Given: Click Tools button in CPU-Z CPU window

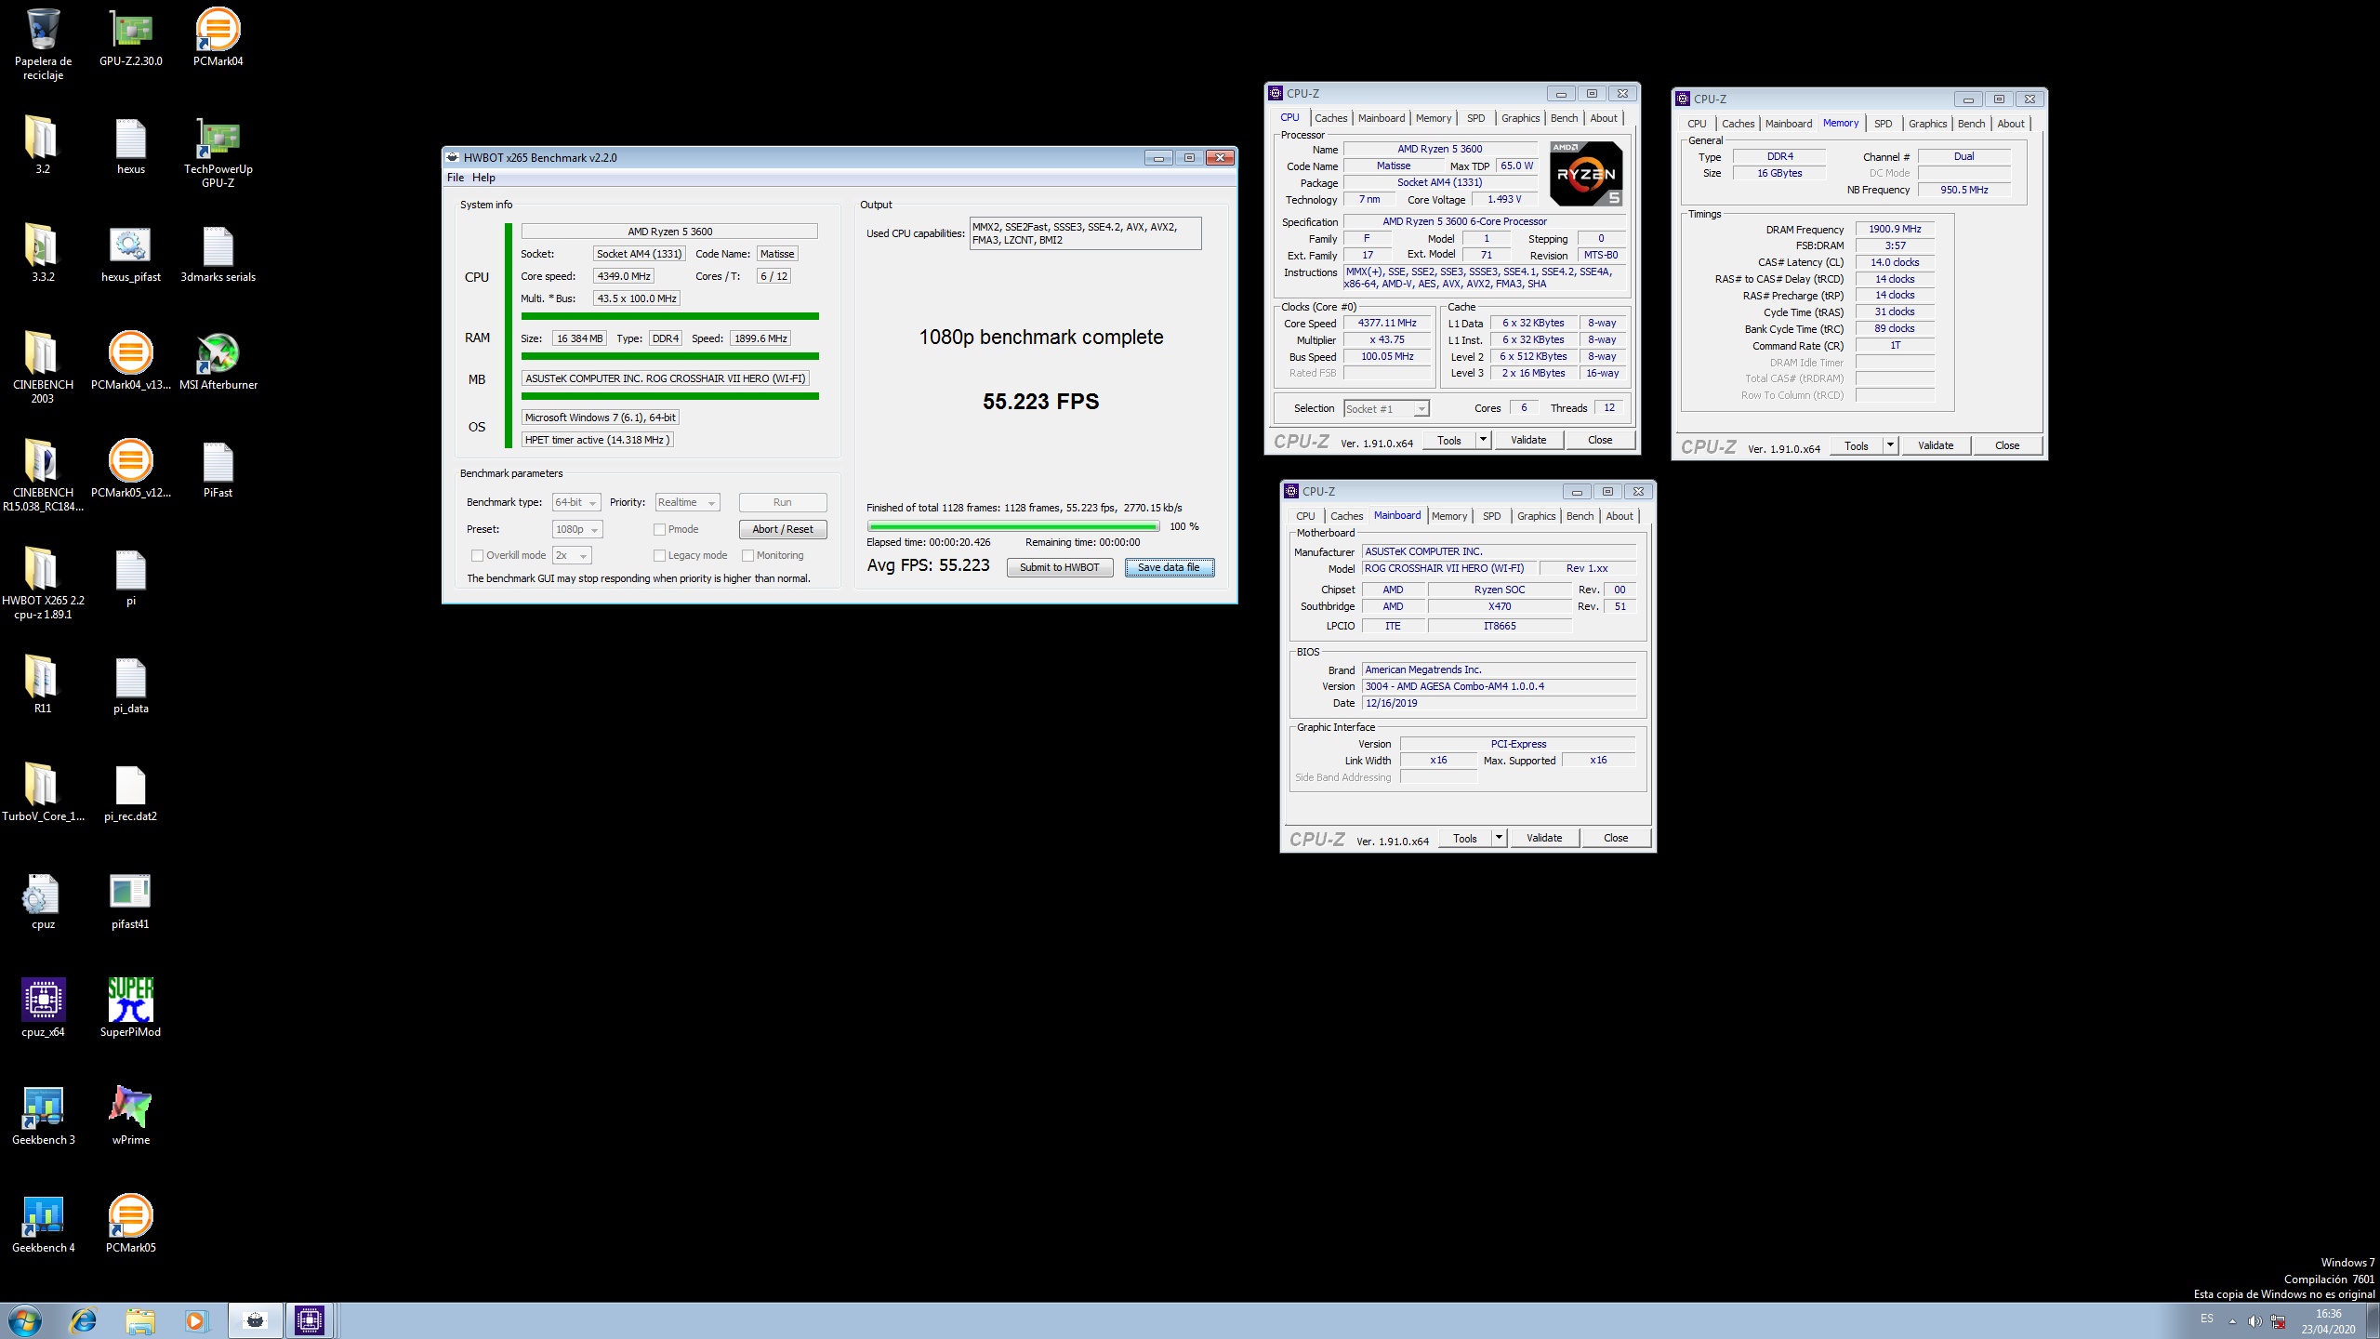Looking at the screenshot, I should (x=1448, y=440).
